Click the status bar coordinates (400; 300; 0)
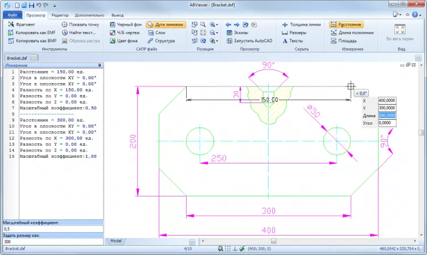 point(259,249)
